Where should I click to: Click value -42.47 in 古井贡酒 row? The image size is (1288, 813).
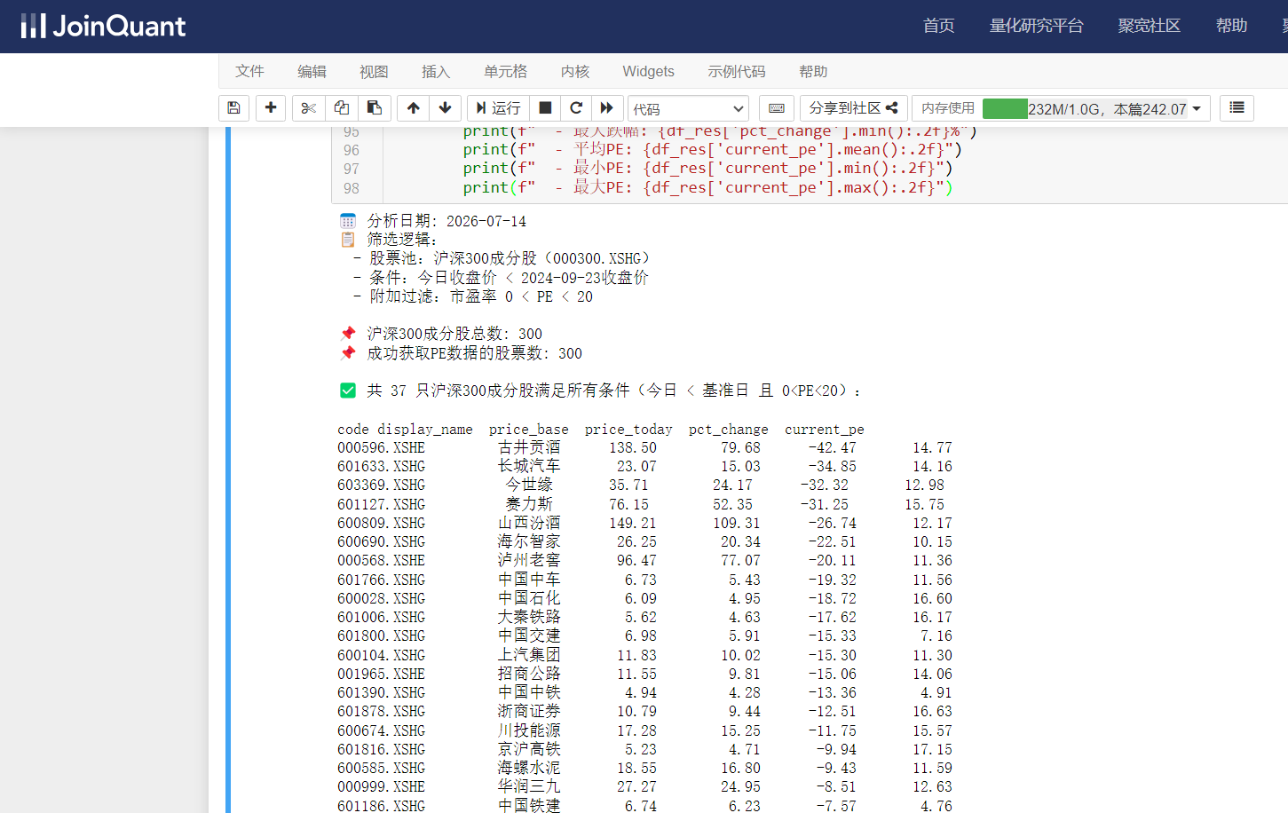[x=832, y=447]
